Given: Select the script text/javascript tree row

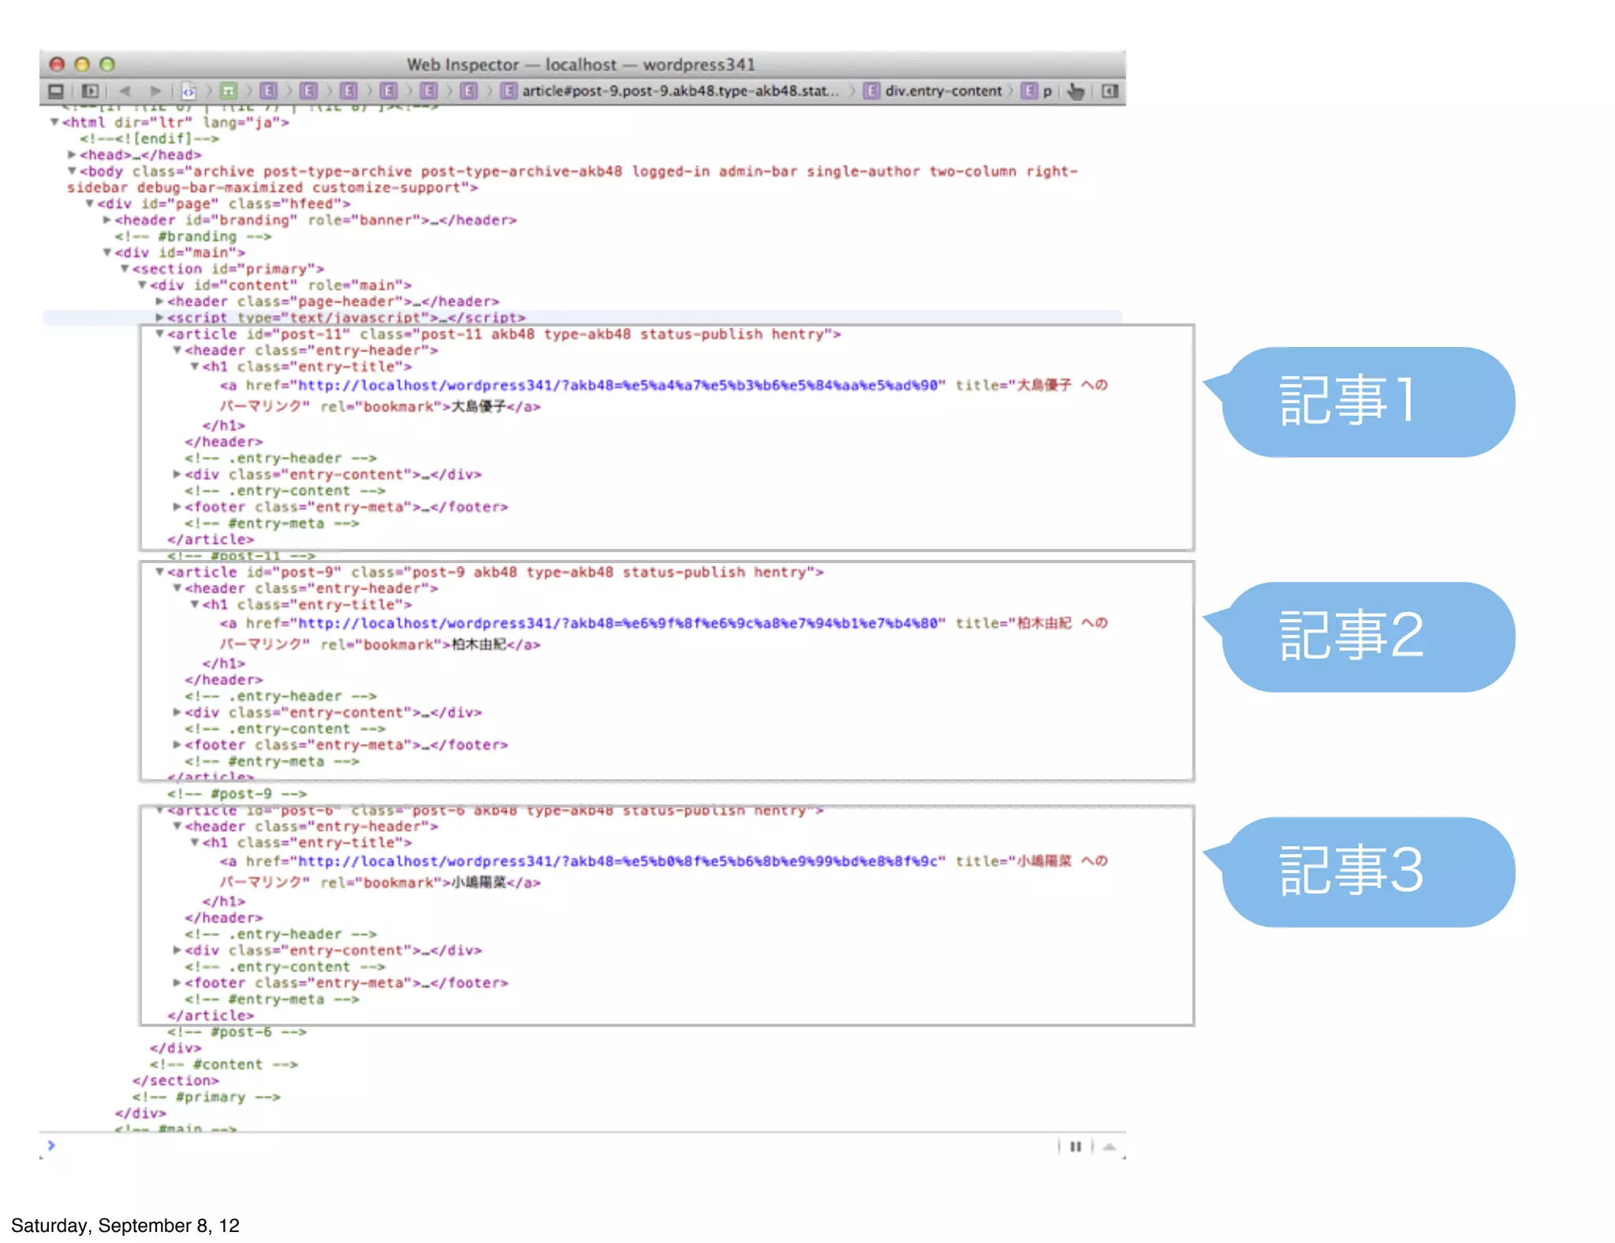Looking at the screenshot, I should point(345,317).
